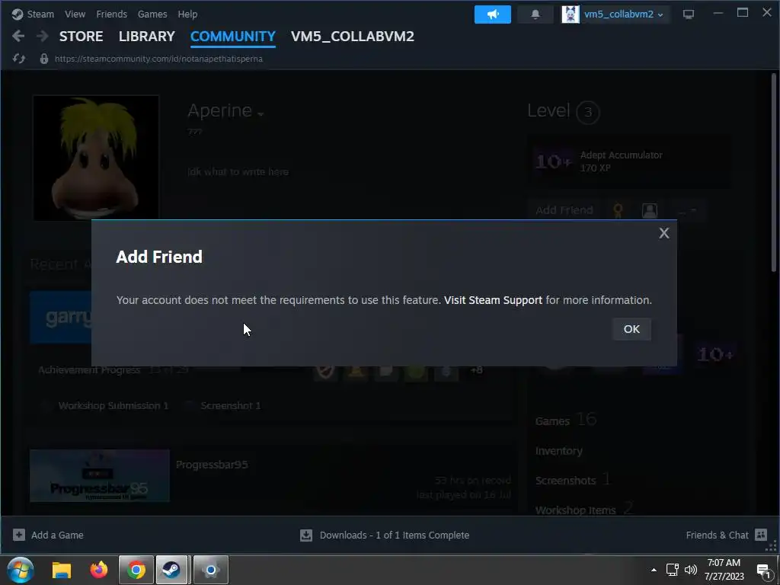
Task: Open the taskbar clock showing 7:07 AM
Action: tap(724, 570)
